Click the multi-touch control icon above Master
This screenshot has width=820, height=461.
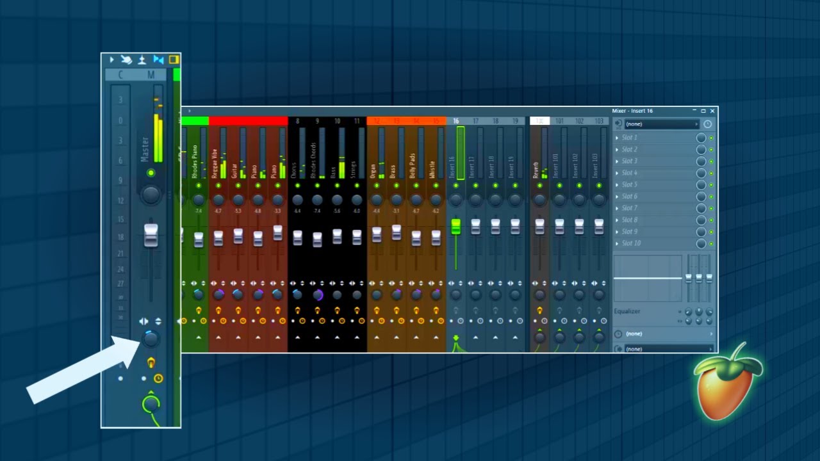tap(126, 60)
